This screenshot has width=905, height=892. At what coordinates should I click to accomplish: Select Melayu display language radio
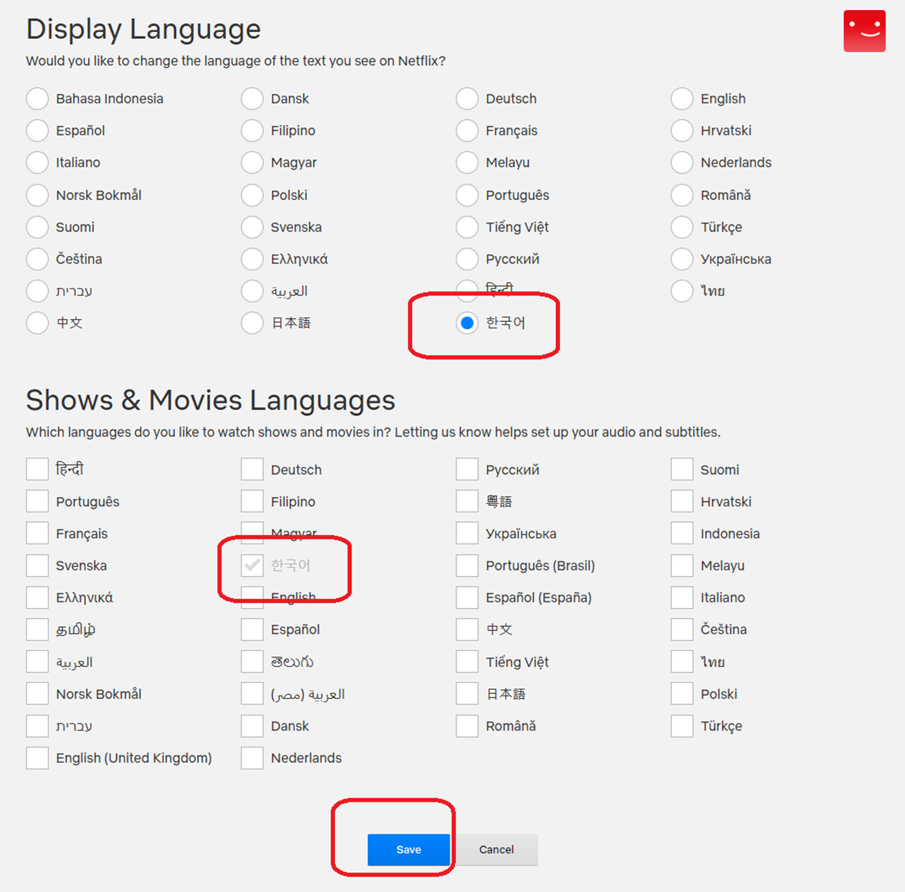467,163
